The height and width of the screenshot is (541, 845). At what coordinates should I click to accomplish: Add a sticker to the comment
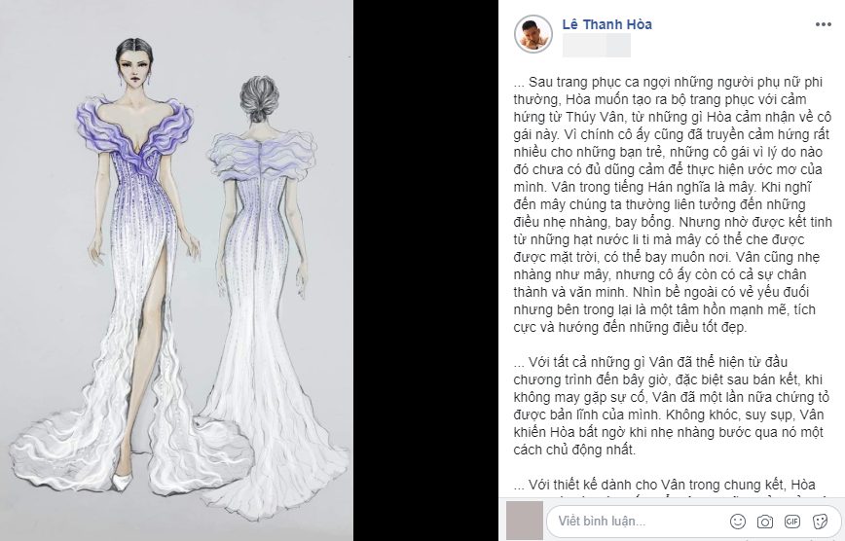[820, 522]
